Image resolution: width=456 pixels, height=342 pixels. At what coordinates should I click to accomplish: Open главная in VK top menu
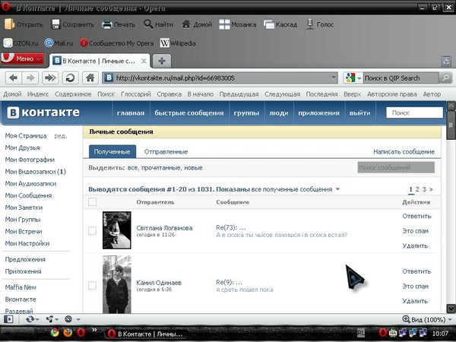(x=131, y=112)
